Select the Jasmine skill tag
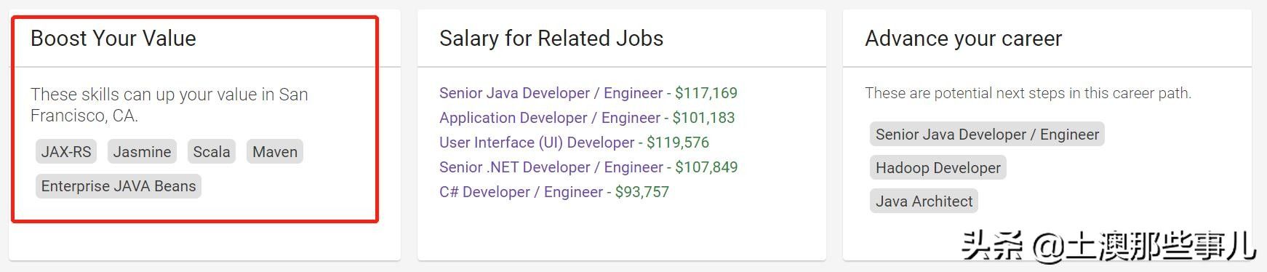Screen dimensions: 1267x272 [142, 152]
